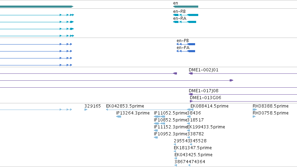This screenshot has height=167, width=297.
Task: Select the RH30758.5prime EST label
Action: click(271, 113)
